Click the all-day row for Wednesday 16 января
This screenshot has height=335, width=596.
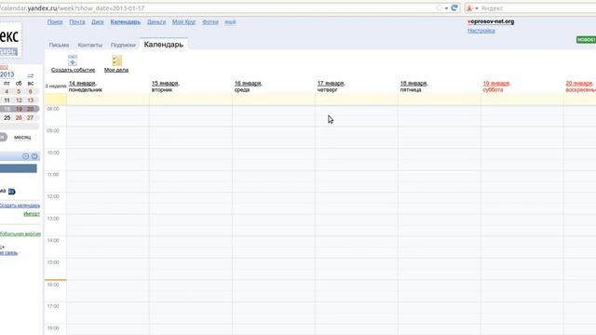pyautogui.click(x=273, y=100)
